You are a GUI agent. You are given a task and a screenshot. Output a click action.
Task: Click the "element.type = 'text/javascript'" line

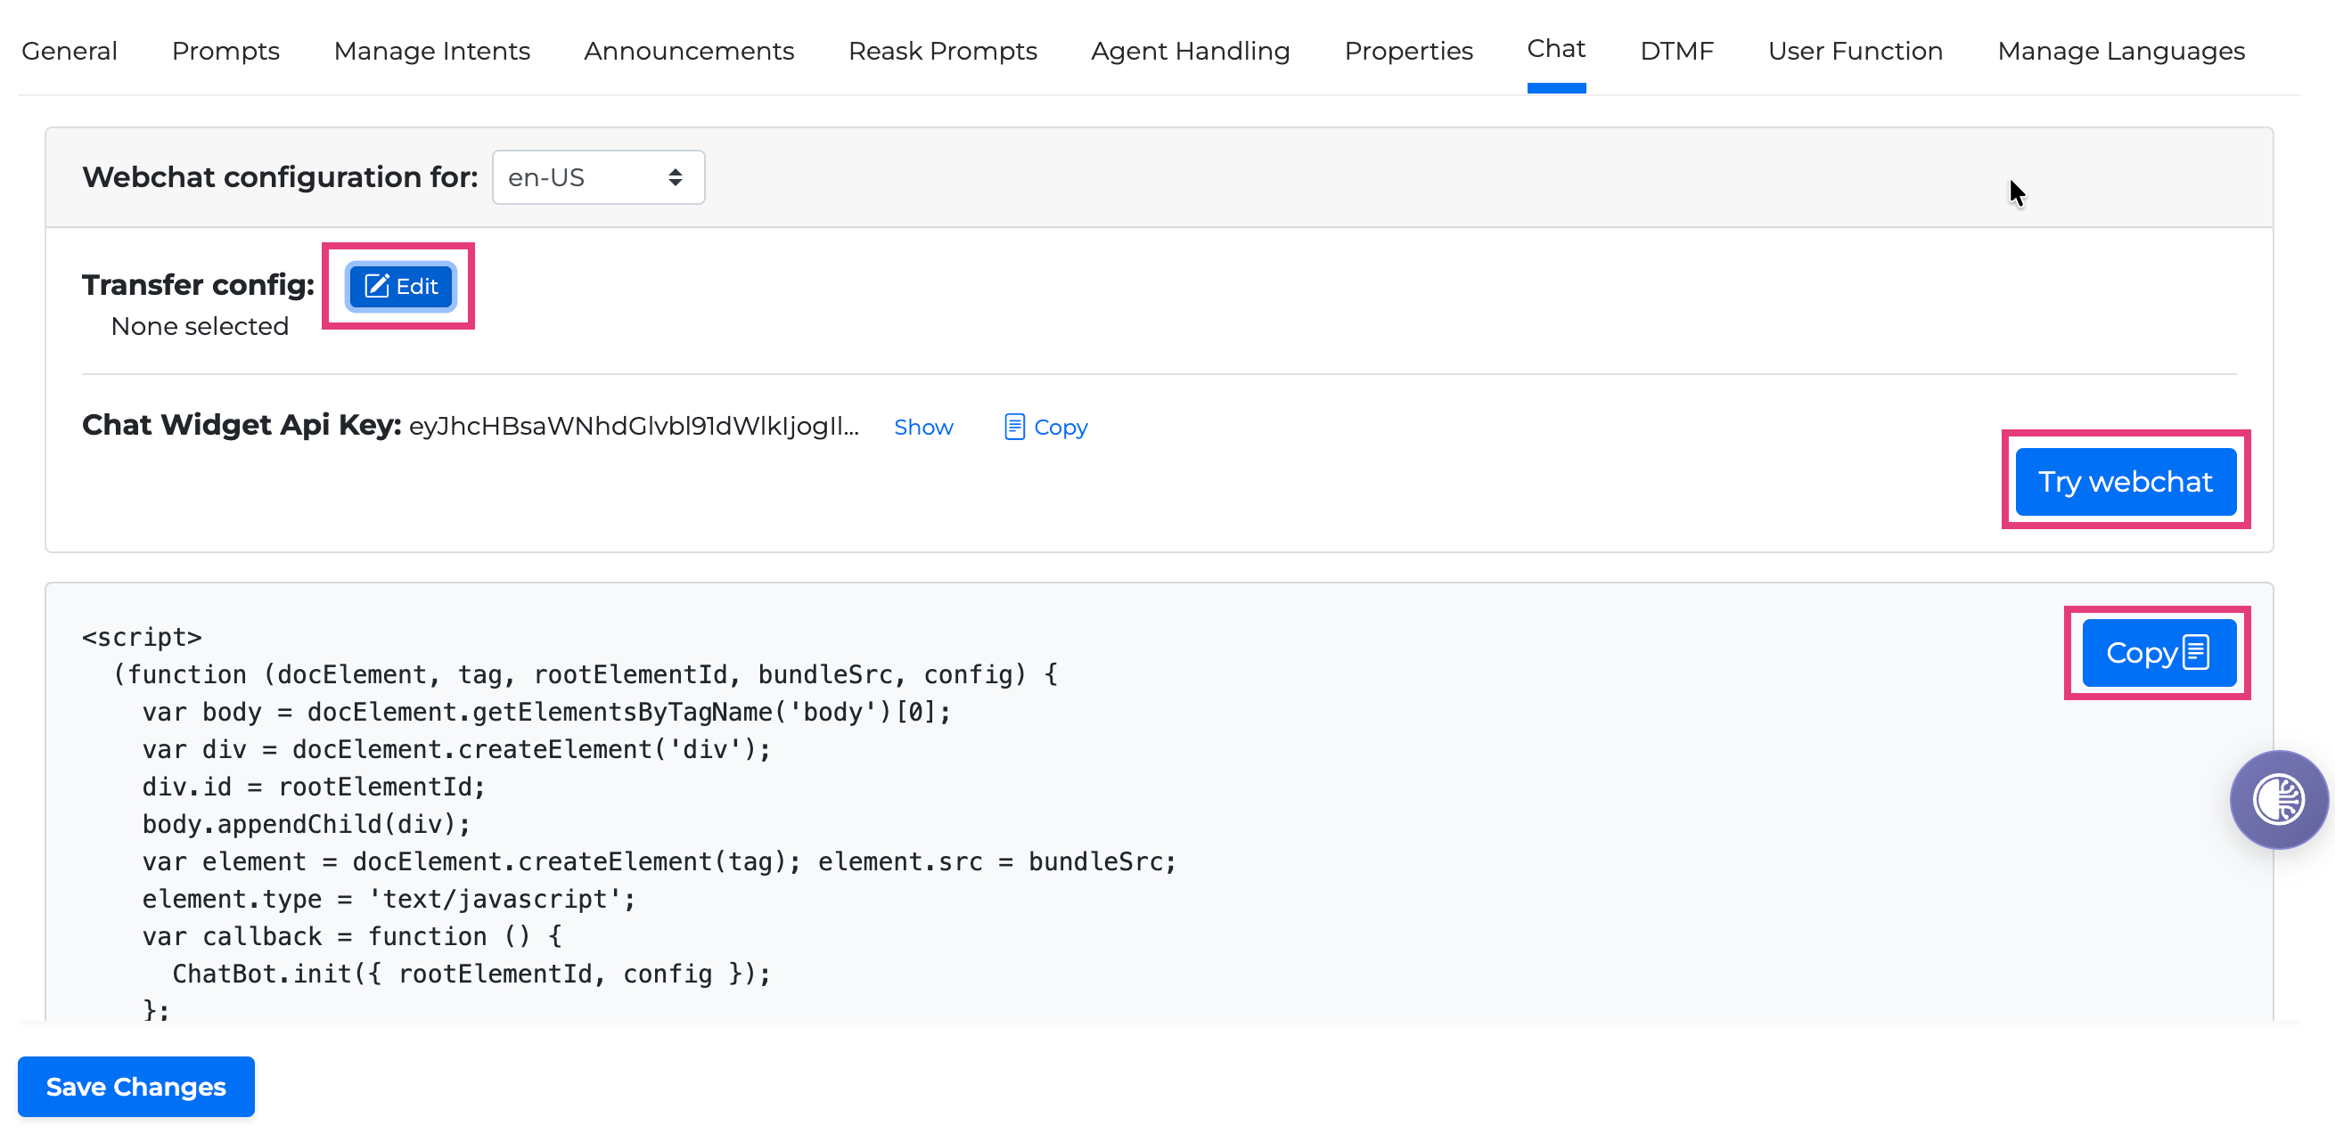389,898
